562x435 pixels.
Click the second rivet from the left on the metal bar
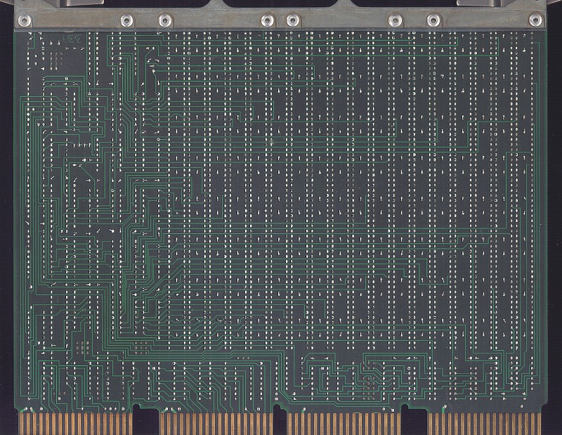point(126,20)
